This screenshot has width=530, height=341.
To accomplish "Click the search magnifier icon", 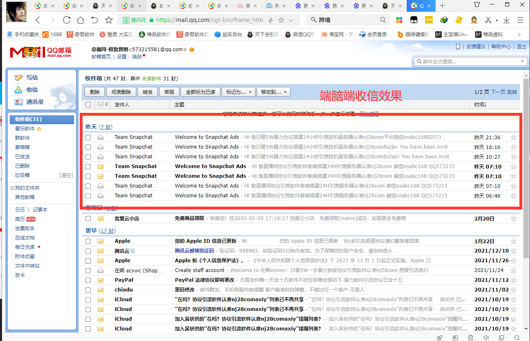I will point(383,20).
